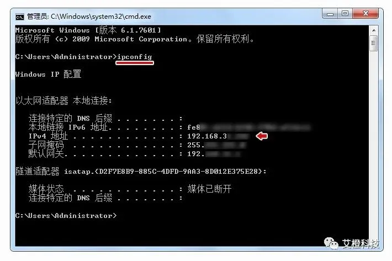Click the 媒体已断开 status text

[209, 189]
